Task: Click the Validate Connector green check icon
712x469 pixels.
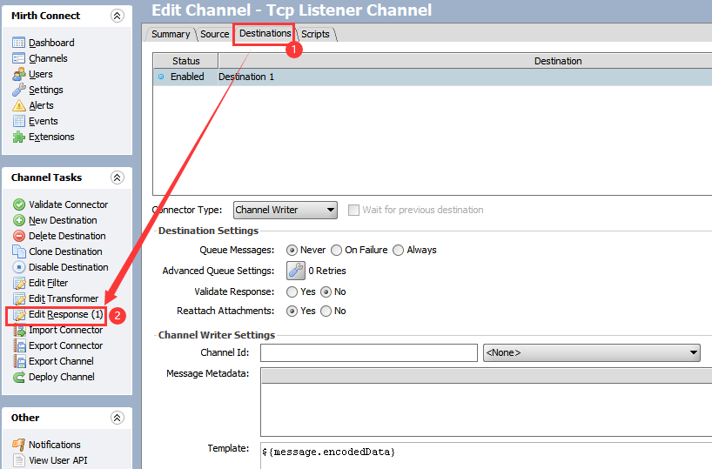Action: click(x=18, y=204)
